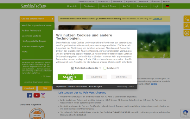The width and height of the screenshot is (190, 119).
Task: Click the plus circle icon on right edge
Action: (x=187, y=33)
